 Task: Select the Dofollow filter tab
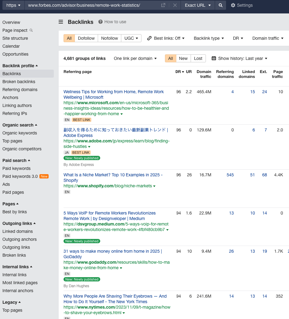[x=86, y=38]
